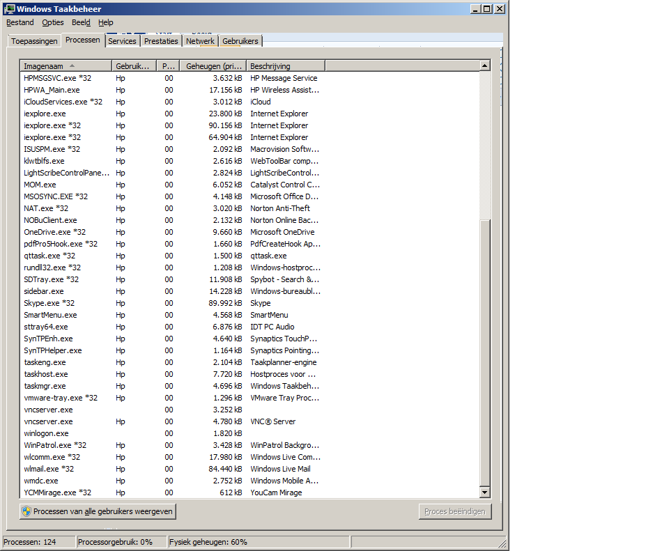The image size is (669, 551).
Task: Switch to the Netwerk tab
Action: click(200, 41)
